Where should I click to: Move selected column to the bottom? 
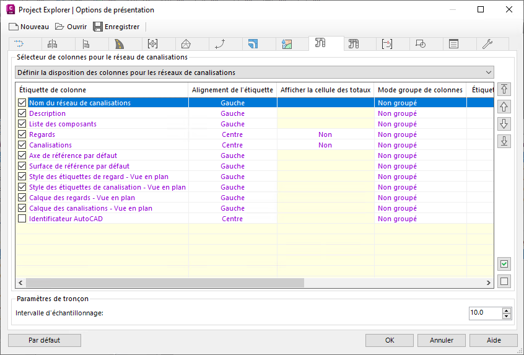click(504, 141)
